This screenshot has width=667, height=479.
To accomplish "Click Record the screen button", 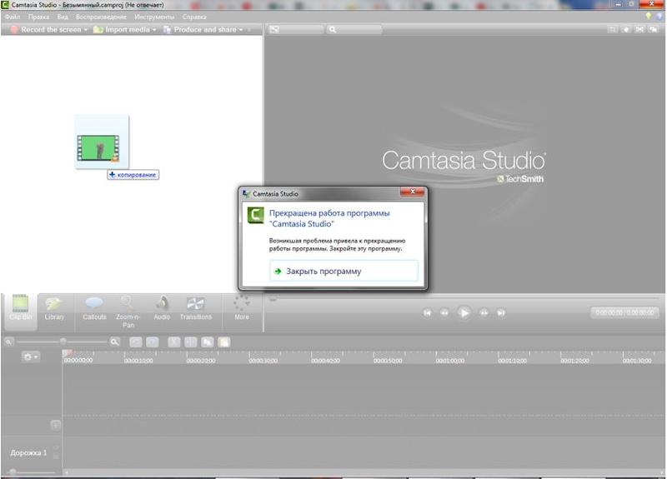I will [46, 30].
